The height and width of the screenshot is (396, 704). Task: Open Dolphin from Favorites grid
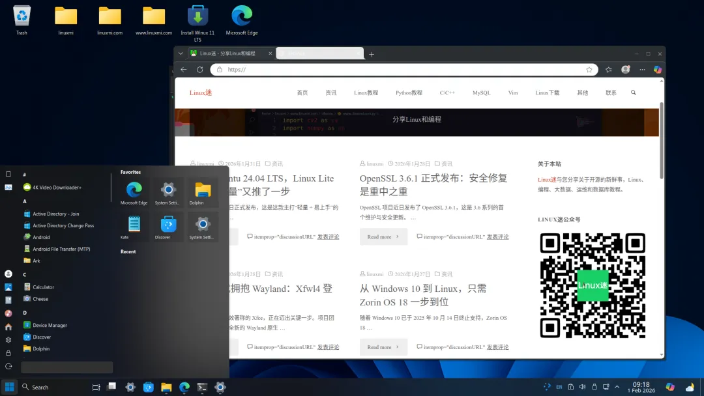coord(203,192)
